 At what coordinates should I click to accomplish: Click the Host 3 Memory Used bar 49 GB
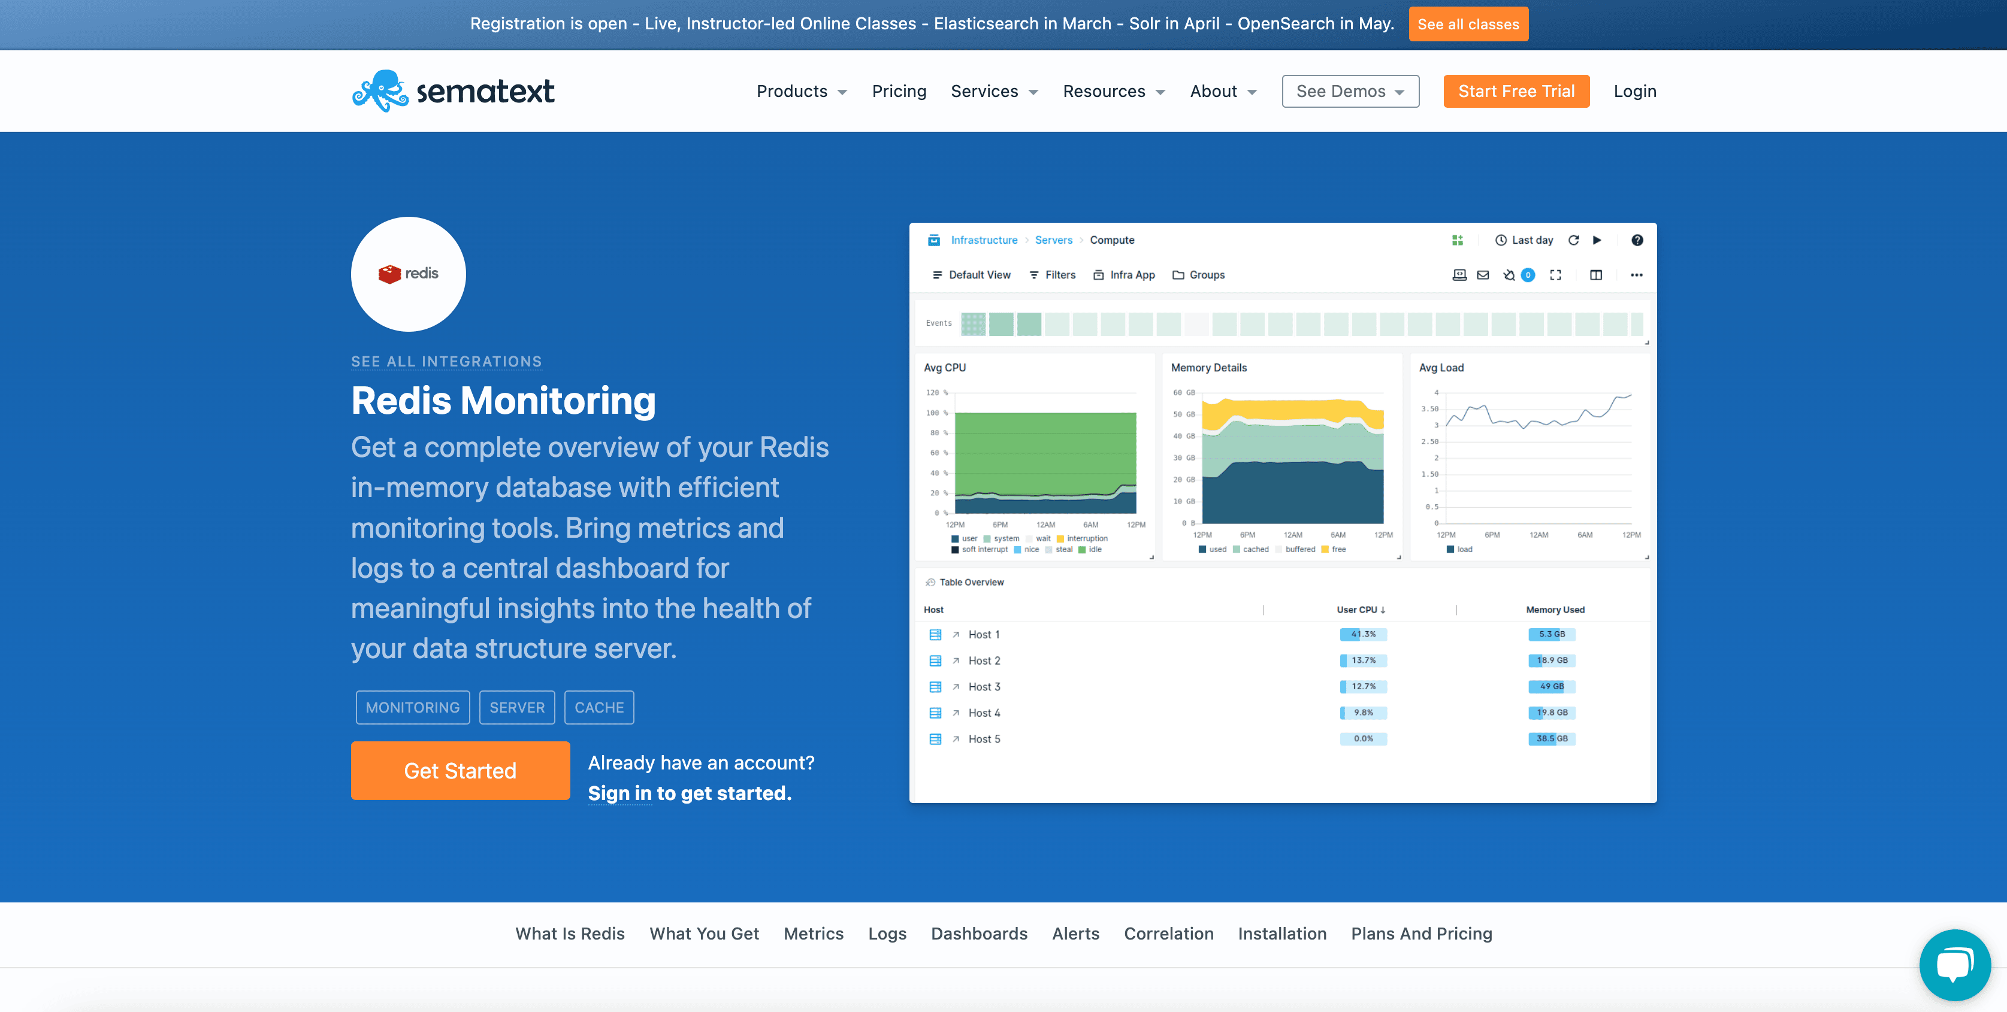tap(1551, 687)
